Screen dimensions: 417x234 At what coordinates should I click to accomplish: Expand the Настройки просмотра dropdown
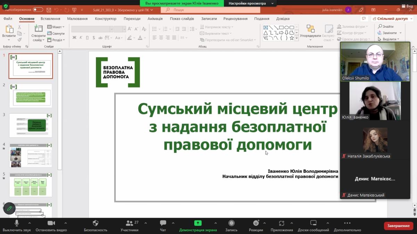click(250, 3)
